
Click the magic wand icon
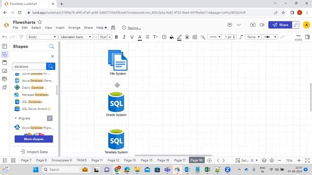pyautogui.click(x=203, y=37)
